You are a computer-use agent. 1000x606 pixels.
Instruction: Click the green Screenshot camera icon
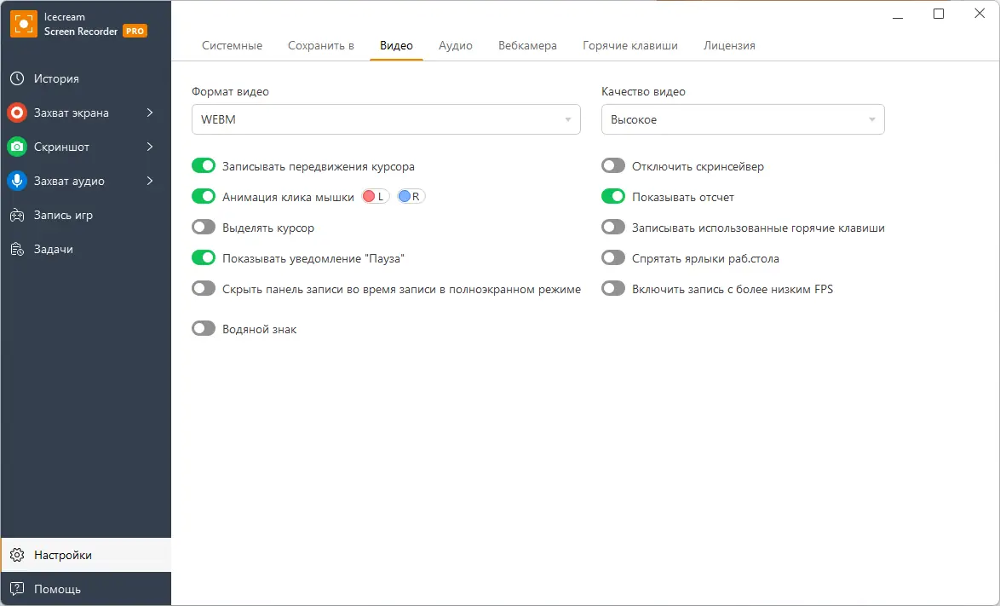pos(17,147)
